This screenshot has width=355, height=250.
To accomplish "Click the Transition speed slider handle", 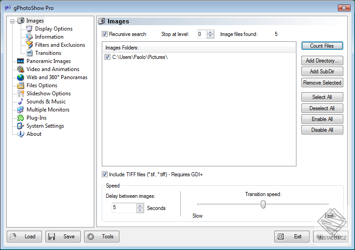I will pyautogui.click(x=263, y=204).
